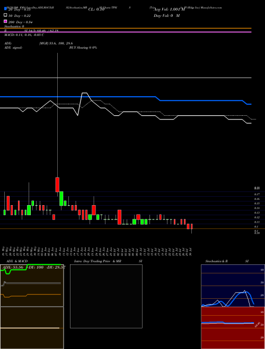Click the magenta 200 Day legend swatch
Image resolution: width=265 pixels, height=349 pixels.
pos(5,21)
